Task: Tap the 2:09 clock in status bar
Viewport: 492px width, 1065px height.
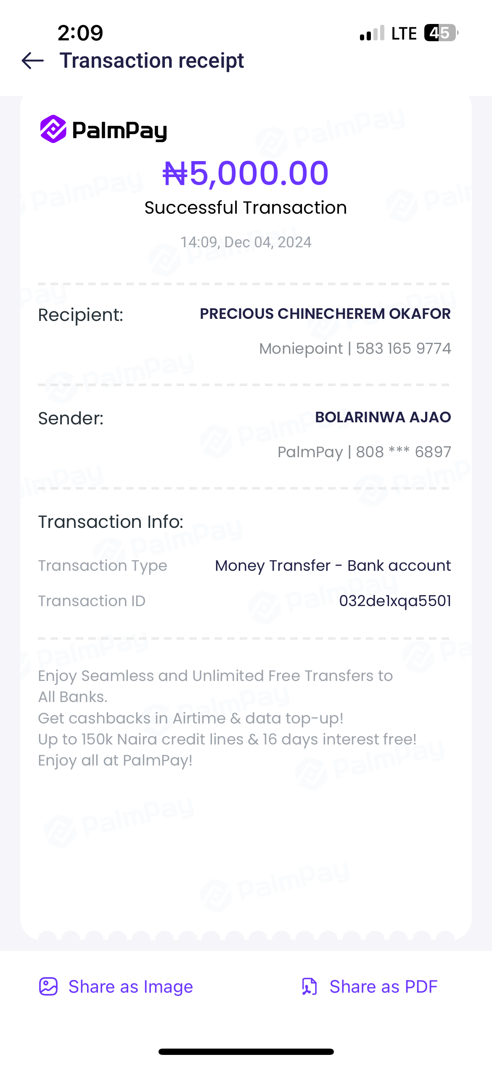Action: click(80, 33)
